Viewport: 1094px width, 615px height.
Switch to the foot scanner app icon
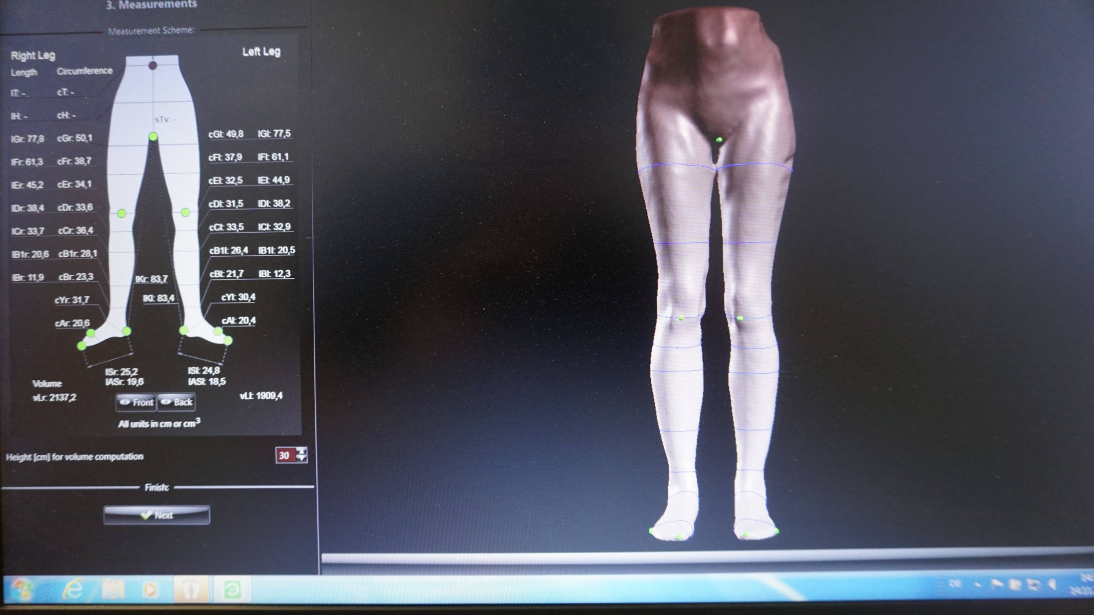[191, 589]
